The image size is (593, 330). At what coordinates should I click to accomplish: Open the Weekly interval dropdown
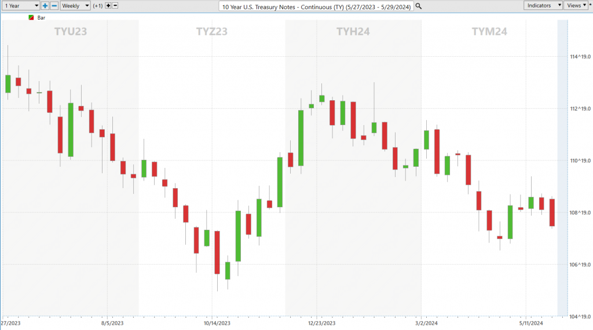(x=75, y=6)
